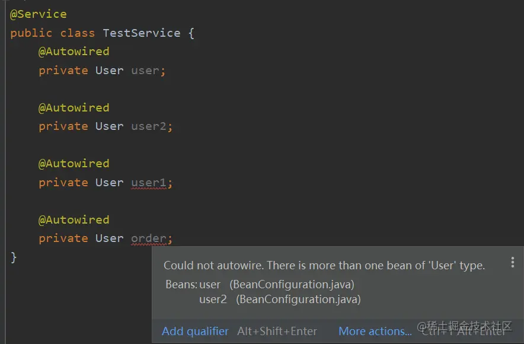Click '(BeanConfiguration.java)' beside bean user2
This screenshot has height=344, width=524.
(298, 299)
